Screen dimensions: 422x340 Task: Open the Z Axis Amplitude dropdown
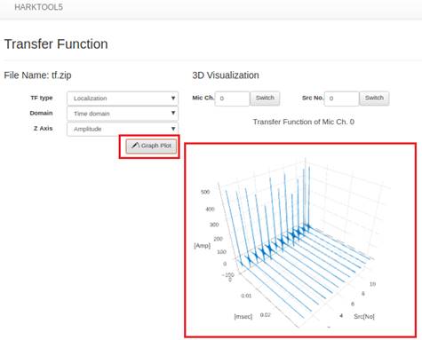click(123, 129)
